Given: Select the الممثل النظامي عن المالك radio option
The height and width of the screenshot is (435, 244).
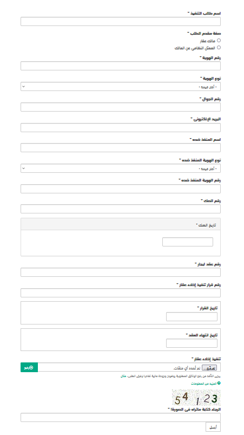Looking at the screenshot, I should tap(219, 48).
